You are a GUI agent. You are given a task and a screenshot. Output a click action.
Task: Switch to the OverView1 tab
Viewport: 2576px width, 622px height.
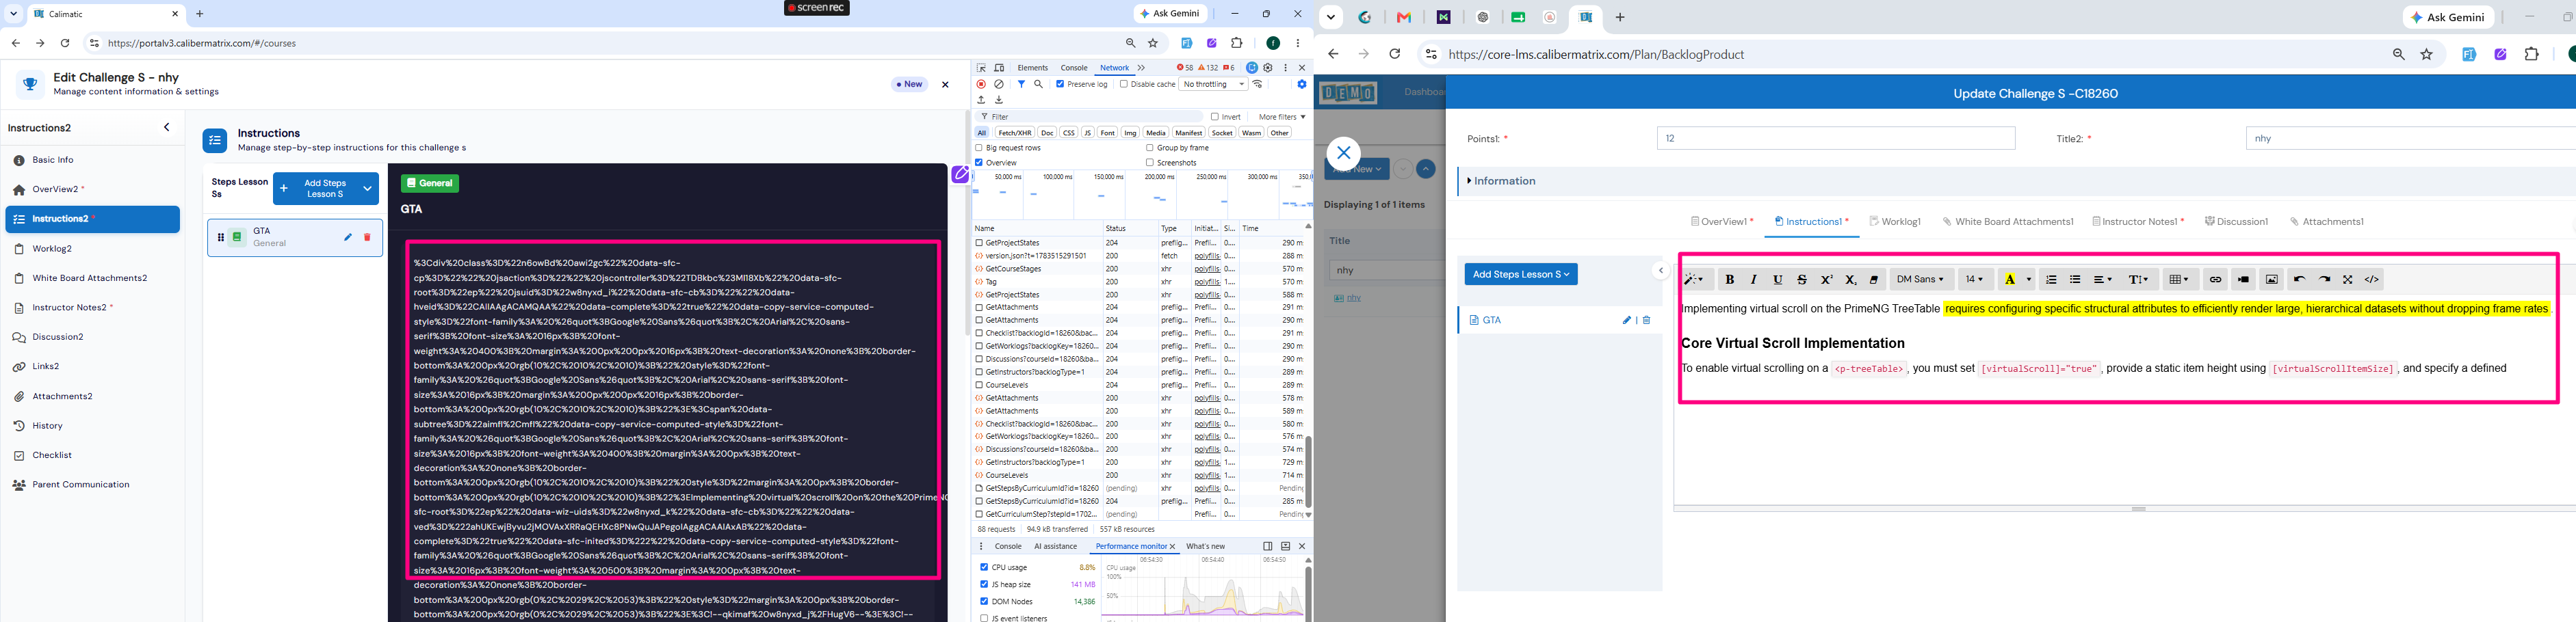(1722, 221)
